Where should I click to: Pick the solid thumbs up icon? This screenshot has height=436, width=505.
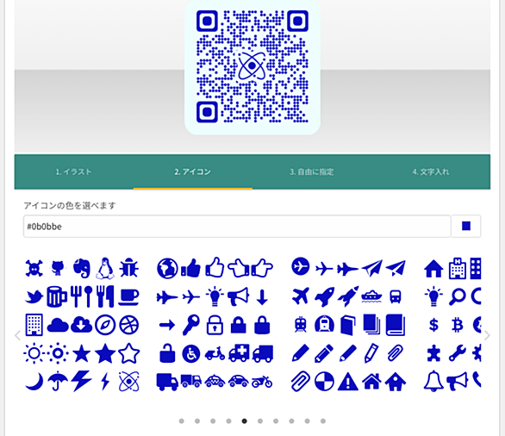click(191, 268)
